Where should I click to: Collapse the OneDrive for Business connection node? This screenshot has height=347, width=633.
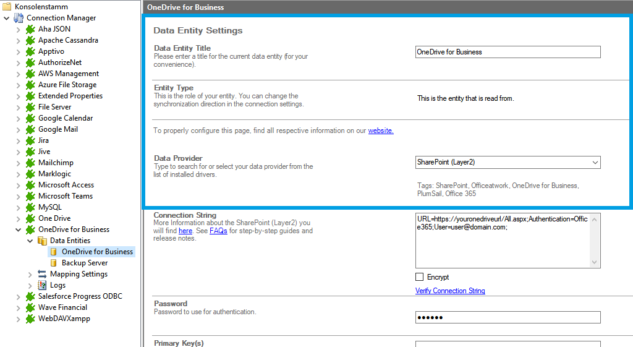click(x=18, y=229)
